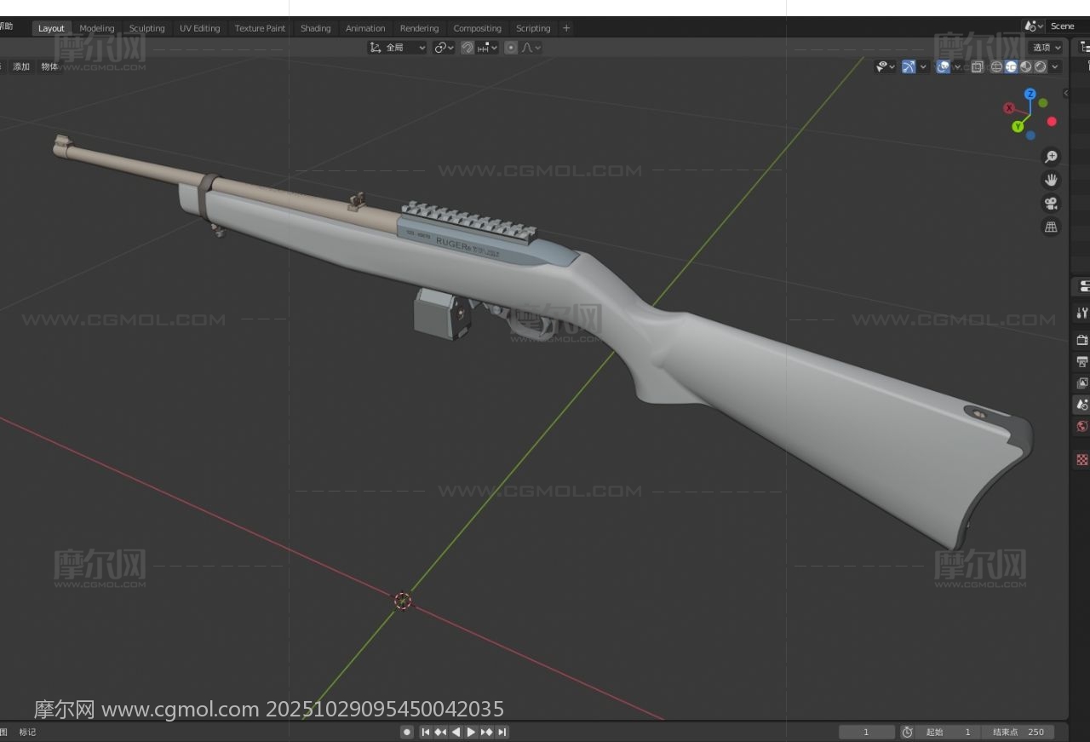Open the World properties globe icon
The image size is (1090, 742).
1081,427
